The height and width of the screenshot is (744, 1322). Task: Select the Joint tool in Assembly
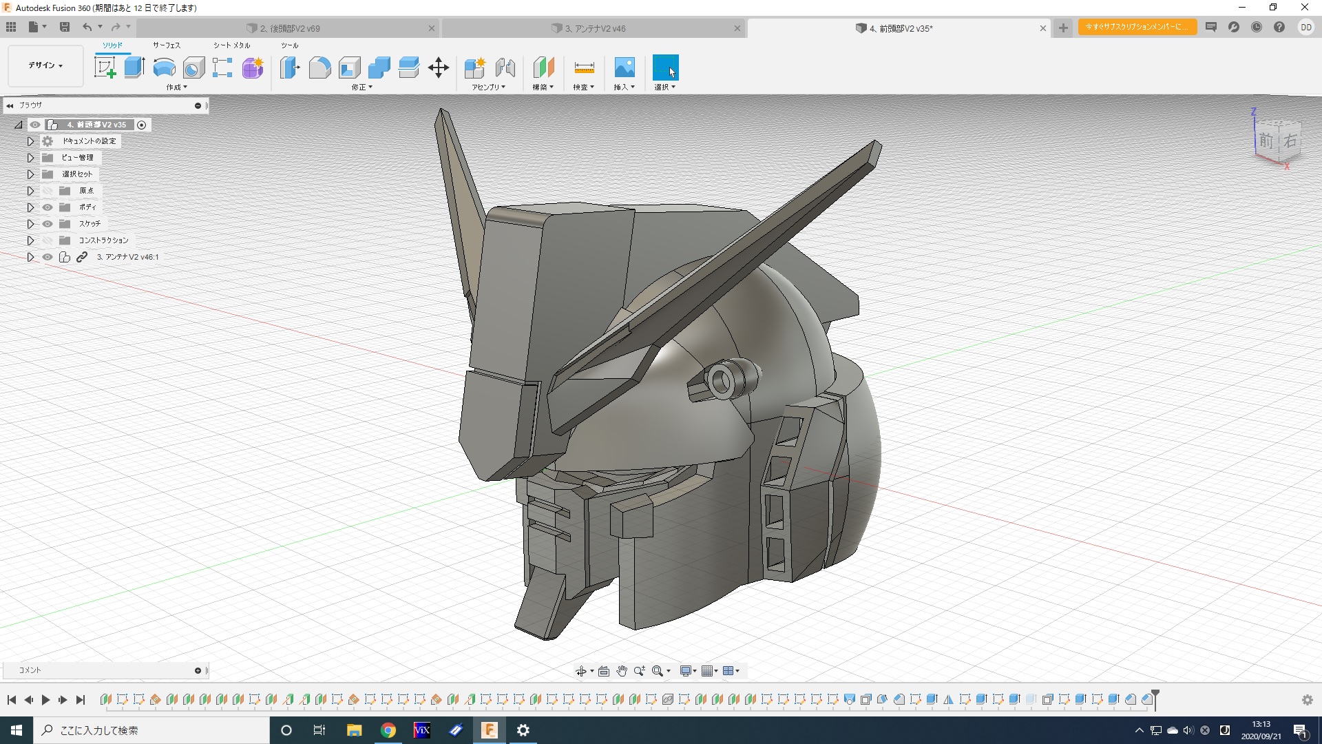point(505,68)
